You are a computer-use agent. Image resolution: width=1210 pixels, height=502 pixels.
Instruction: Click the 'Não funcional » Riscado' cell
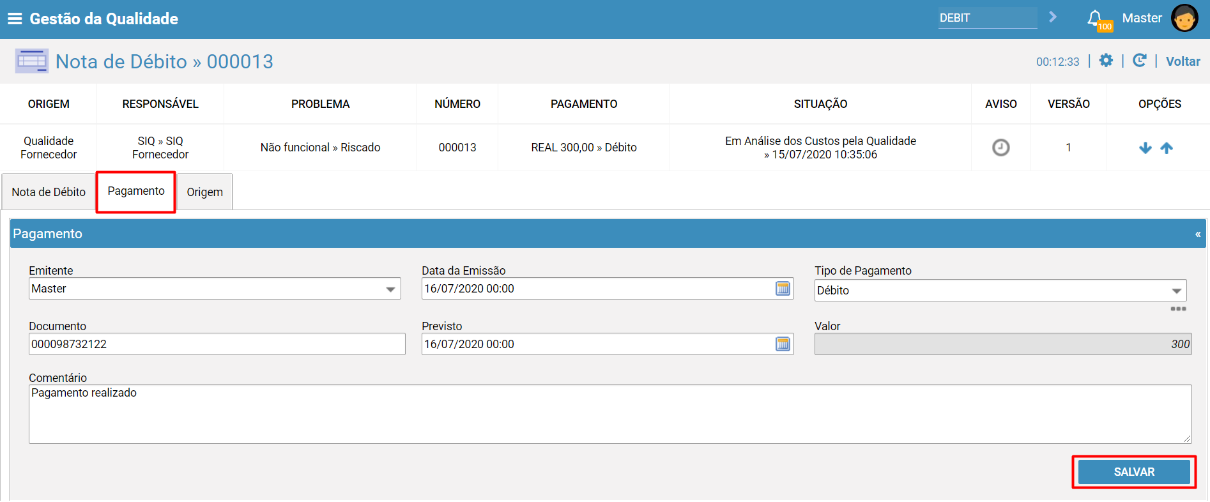(x=320, y=148)
